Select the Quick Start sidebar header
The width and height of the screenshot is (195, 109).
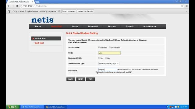(46, 38)
